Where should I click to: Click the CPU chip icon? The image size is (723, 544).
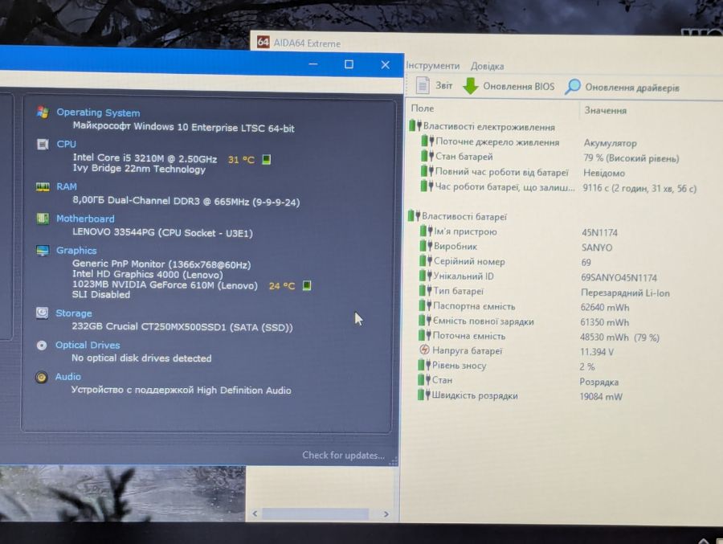(43, 145)
